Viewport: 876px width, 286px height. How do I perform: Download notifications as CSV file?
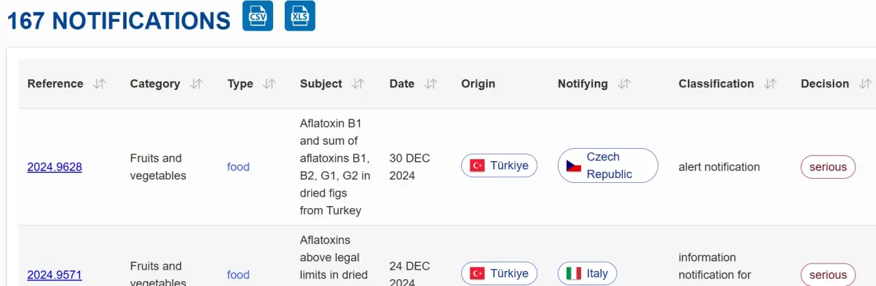[x=257, y=16]
